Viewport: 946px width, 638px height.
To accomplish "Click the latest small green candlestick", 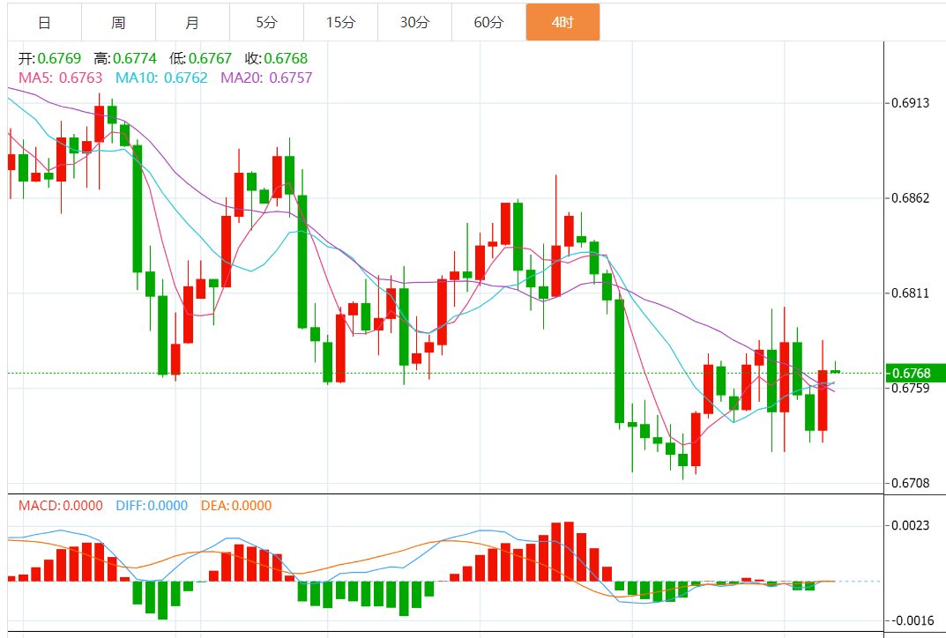I will click(836, 371).
